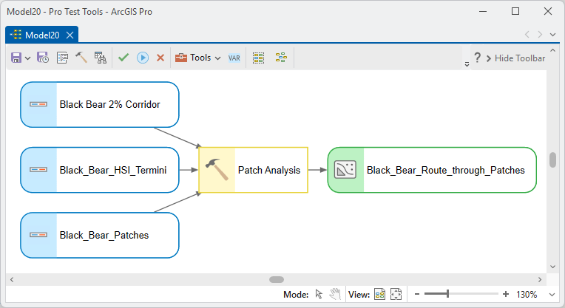The height and width of the screenshot is (308, 565).
Task: Add a variable using the VAR icon
Action: tap(234, 58)
